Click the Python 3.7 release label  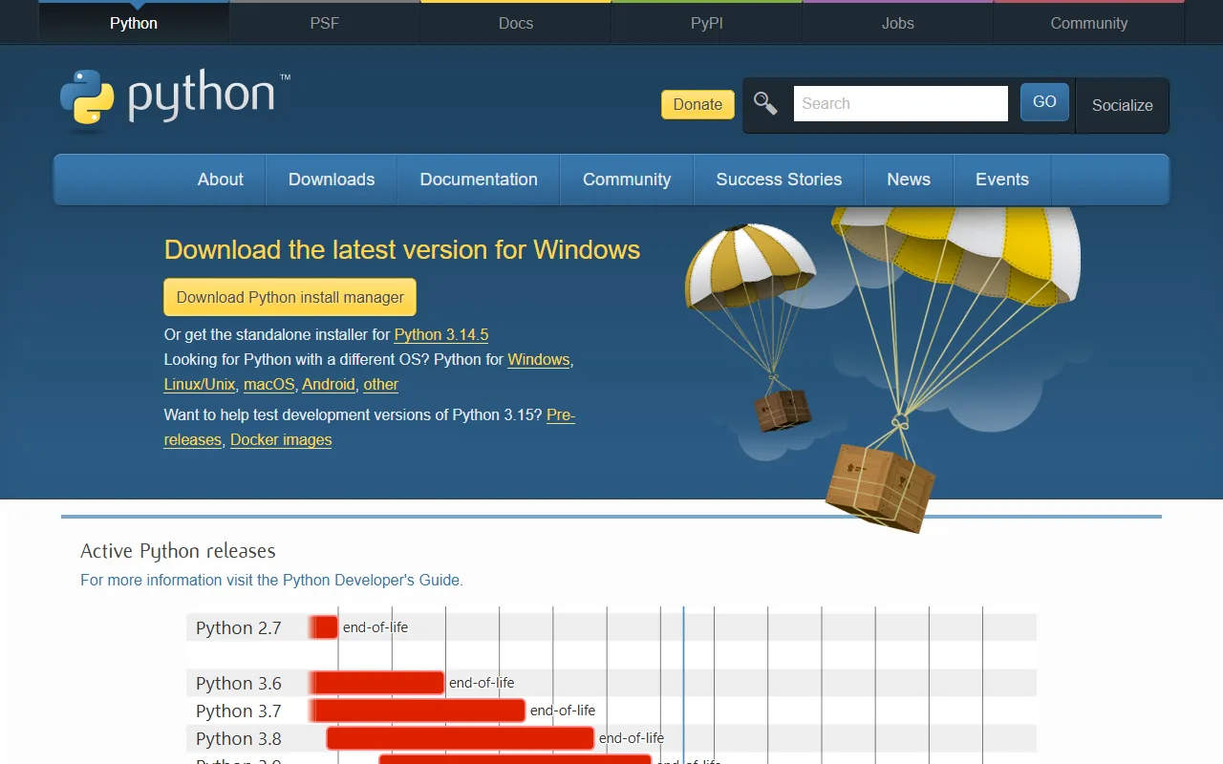tap(239, 711)
